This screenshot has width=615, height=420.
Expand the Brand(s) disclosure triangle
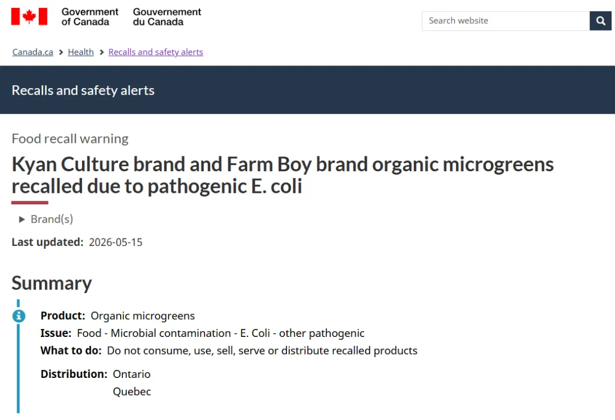click(22, 220)
